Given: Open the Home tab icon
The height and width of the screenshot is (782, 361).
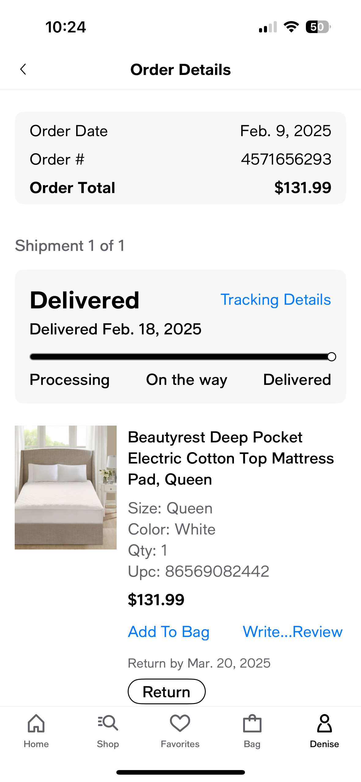Looking at the screenshot, I should point(36,724).
